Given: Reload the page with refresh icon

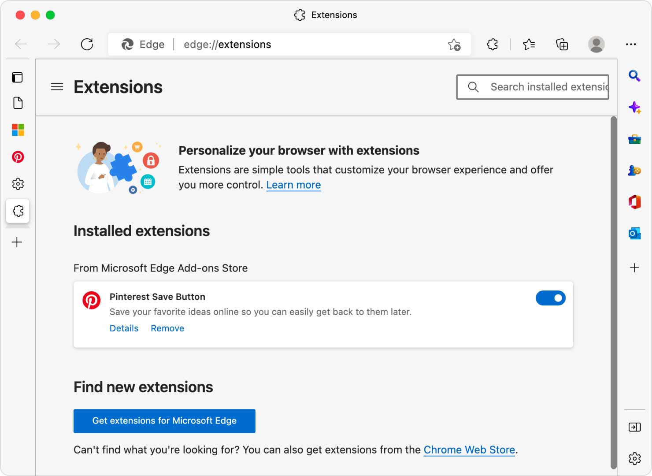Looking at the screenshot, I should (87, 44).
